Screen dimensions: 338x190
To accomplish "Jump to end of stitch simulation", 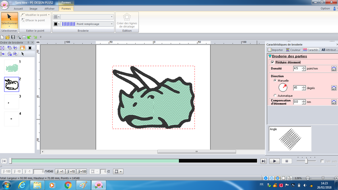I will (264, 161).
